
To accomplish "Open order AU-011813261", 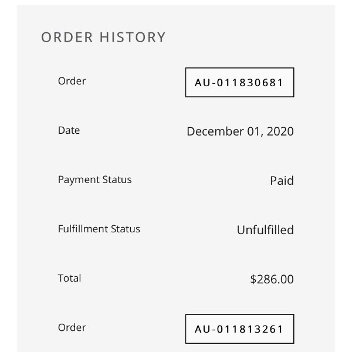I will (x=239, y=329).
